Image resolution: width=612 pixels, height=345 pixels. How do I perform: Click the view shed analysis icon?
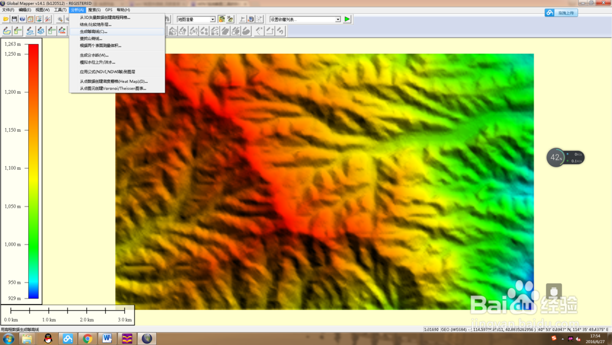[x=251, y=19]
